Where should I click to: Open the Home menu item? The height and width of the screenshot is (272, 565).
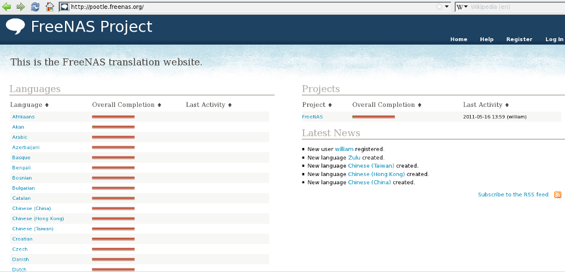click(x=459, y=39)
